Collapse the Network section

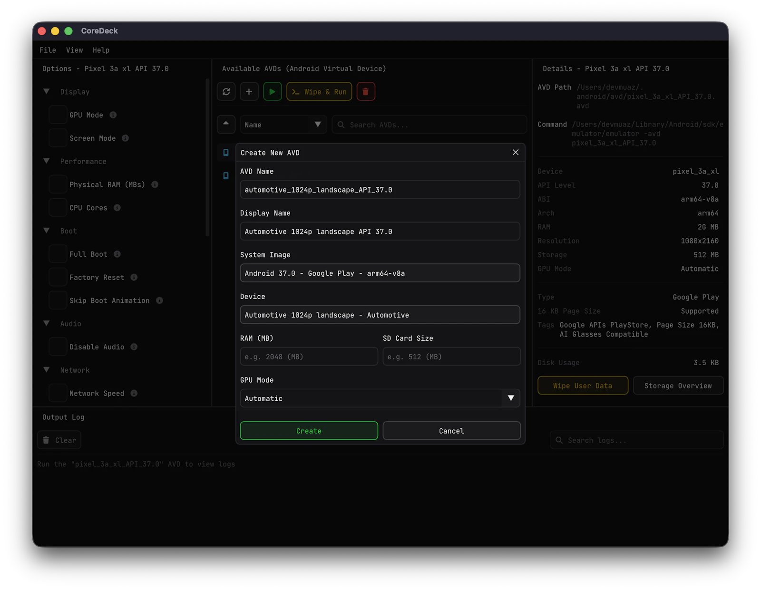[47, 370]
